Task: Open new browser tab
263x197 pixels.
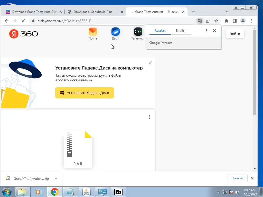Action: click(x=193, y=12)
